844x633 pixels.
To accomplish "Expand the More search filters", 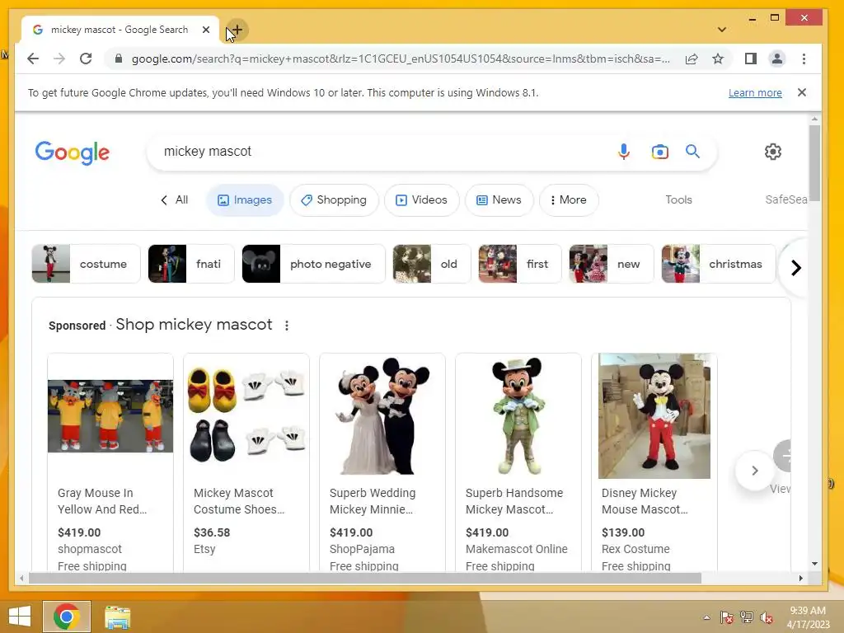I will click(x=569, y=200).
